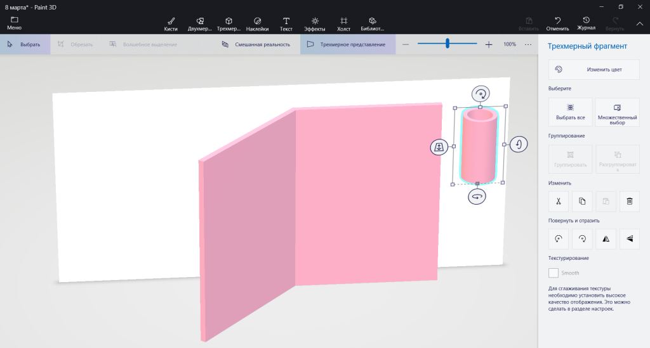Toggle the Smooth texturing checkbox
The width and height of the screenshot is (650, 348).
554,273
